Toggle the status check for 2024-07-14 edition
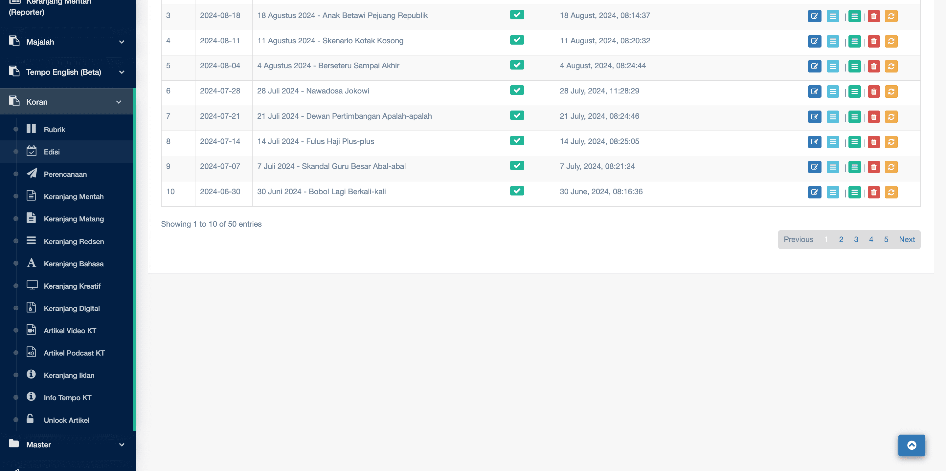This screenshot has width=946, height=471. [517, 140]
